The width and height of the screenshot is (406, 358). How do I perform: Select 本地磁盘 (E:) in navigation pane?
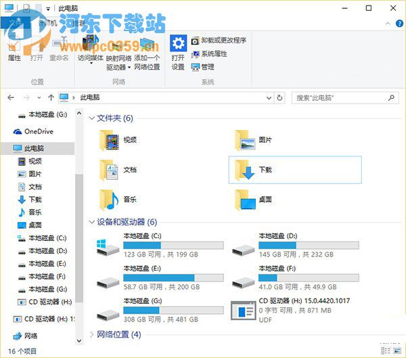pos(42,264)
